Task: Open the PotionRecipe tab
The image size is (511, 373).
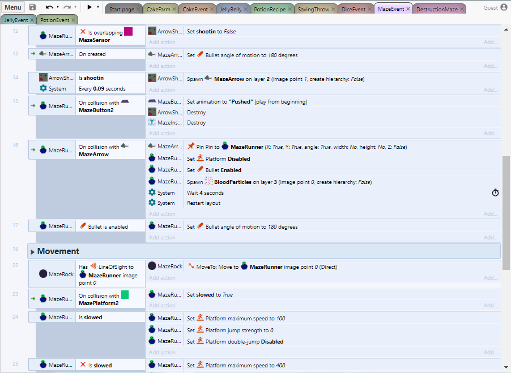Action: 270,10
